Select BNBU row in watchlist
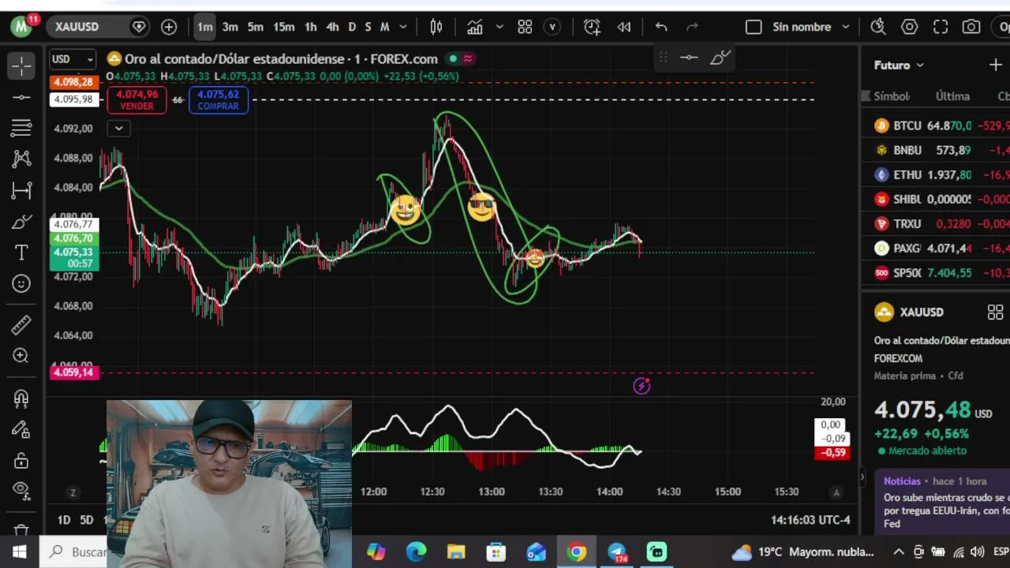This screenshot has width=1010, height=568. 936,151
